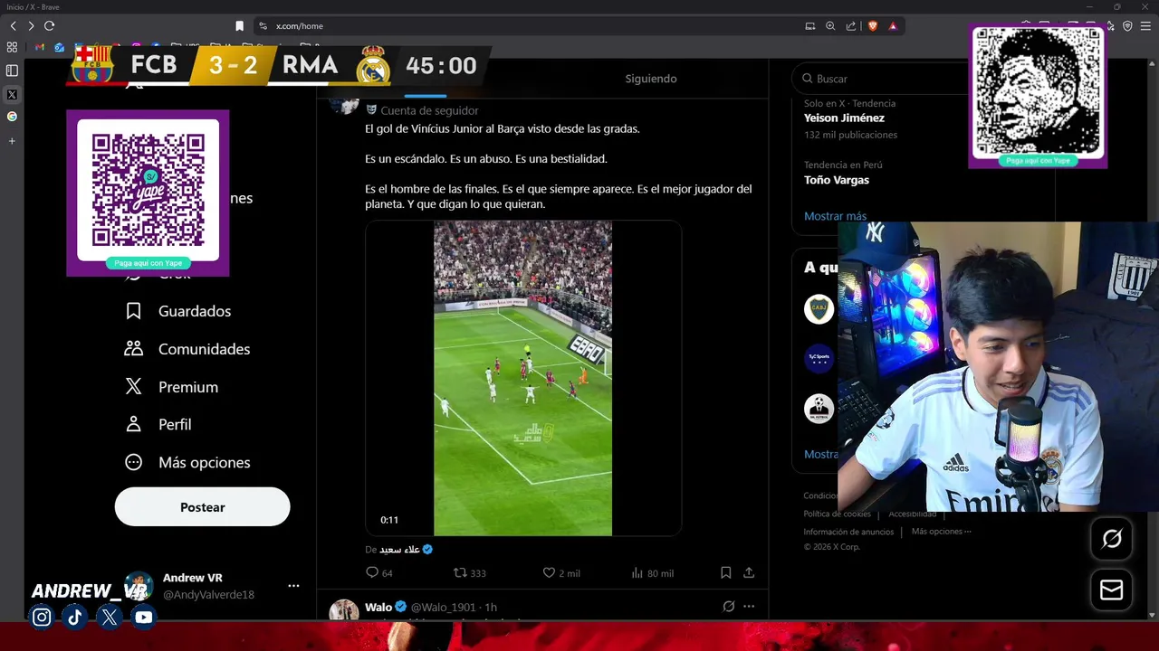Repost the tweet with 333 reposts
This screenshot has height=651, width=1159.
tap(469, 573)
